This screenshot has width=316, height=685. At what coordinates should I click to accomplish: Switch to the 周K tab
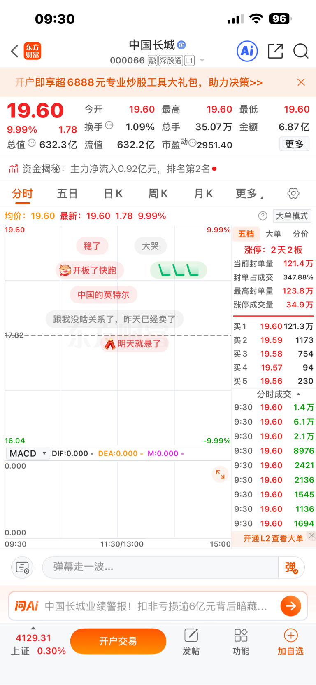coord(158,194)
